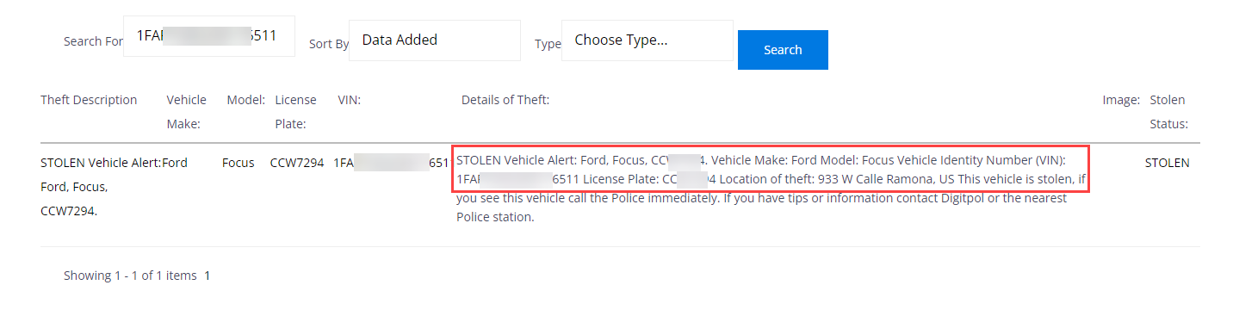The width and height of the screenshot is (1233, 316).
Task: Open the Sort By Data Added dropdown
Action: click(x=435, y=40)
